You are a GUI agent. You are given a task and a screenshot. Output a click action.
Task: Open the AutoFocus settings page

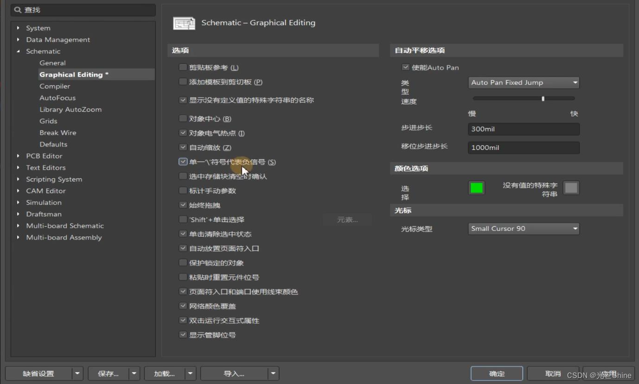click(58, 98)
